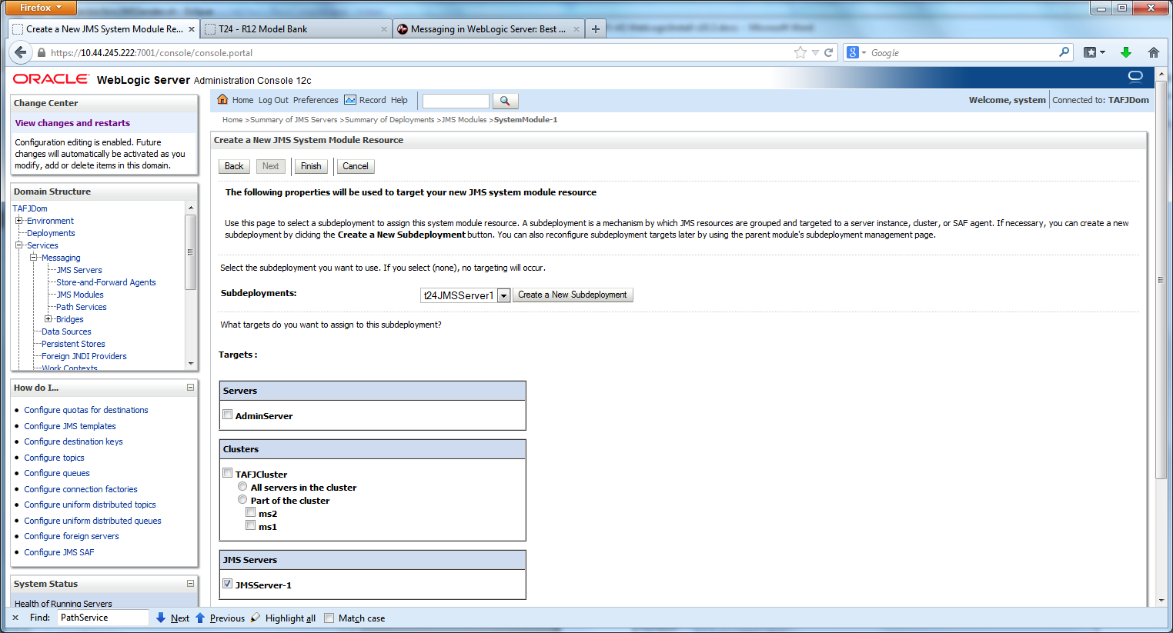Open Configure uniform distributed queues link
1173x633 pixels.
(92, 521)
